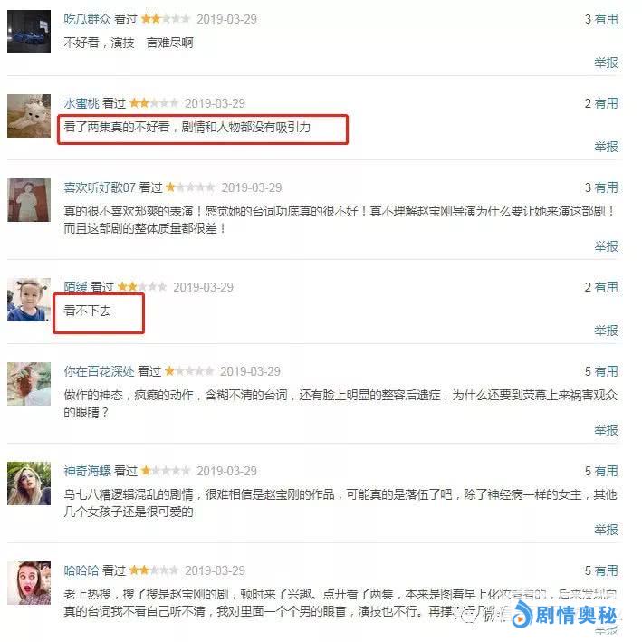Visit 哈哈哈 user profile

click(x=81, y=570)
